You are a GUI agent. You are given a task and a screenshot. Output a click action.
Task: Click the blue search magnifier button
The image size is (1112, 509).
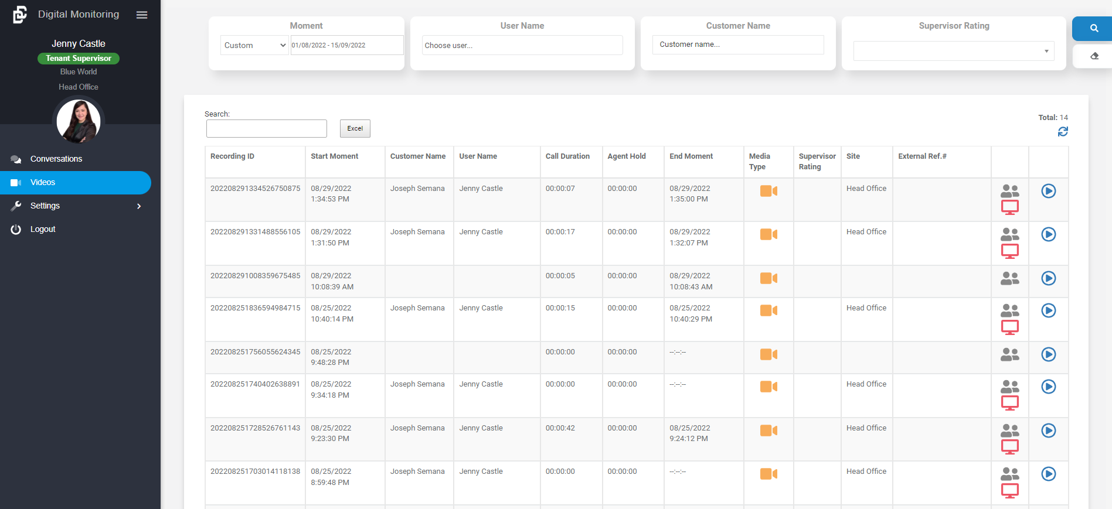(1093, 28)
